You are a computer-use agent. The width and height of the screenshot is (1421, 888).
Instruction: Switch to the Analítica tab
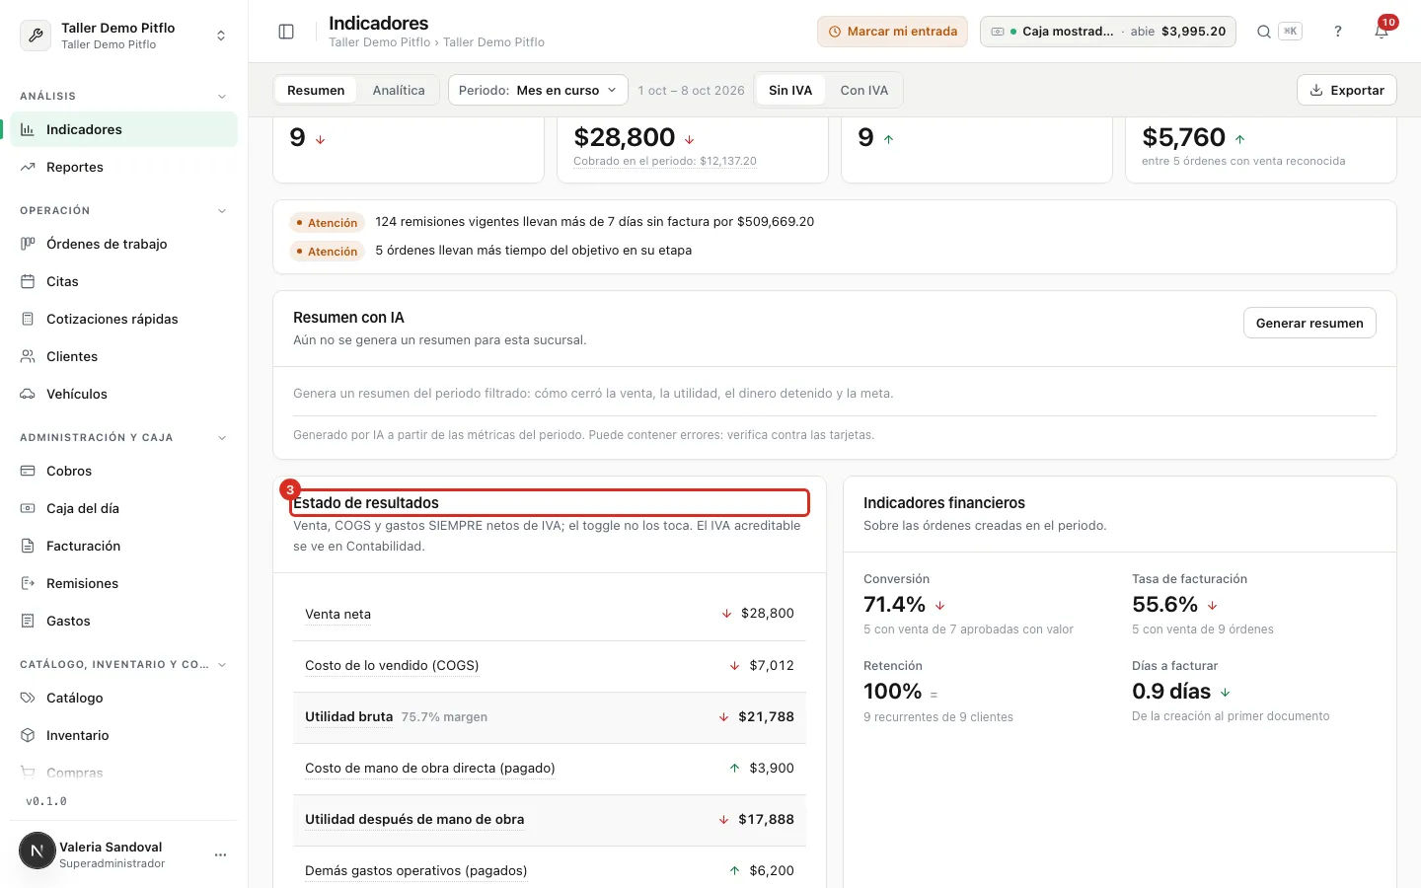(399, 90)
